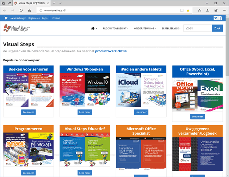This screenshot has width=229, height=177.
Task: Click the browser Back arrow
Action: click(x=5, y=11)
